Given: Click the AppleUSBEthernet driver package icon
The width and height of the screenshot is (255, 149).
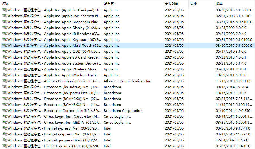Looking at the screenshot, I should (x=5, y=16).
